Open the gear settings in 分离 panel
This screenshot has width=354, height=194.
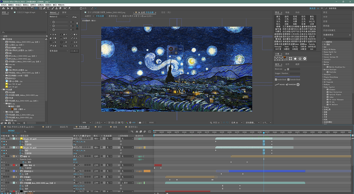coord(305,59)
